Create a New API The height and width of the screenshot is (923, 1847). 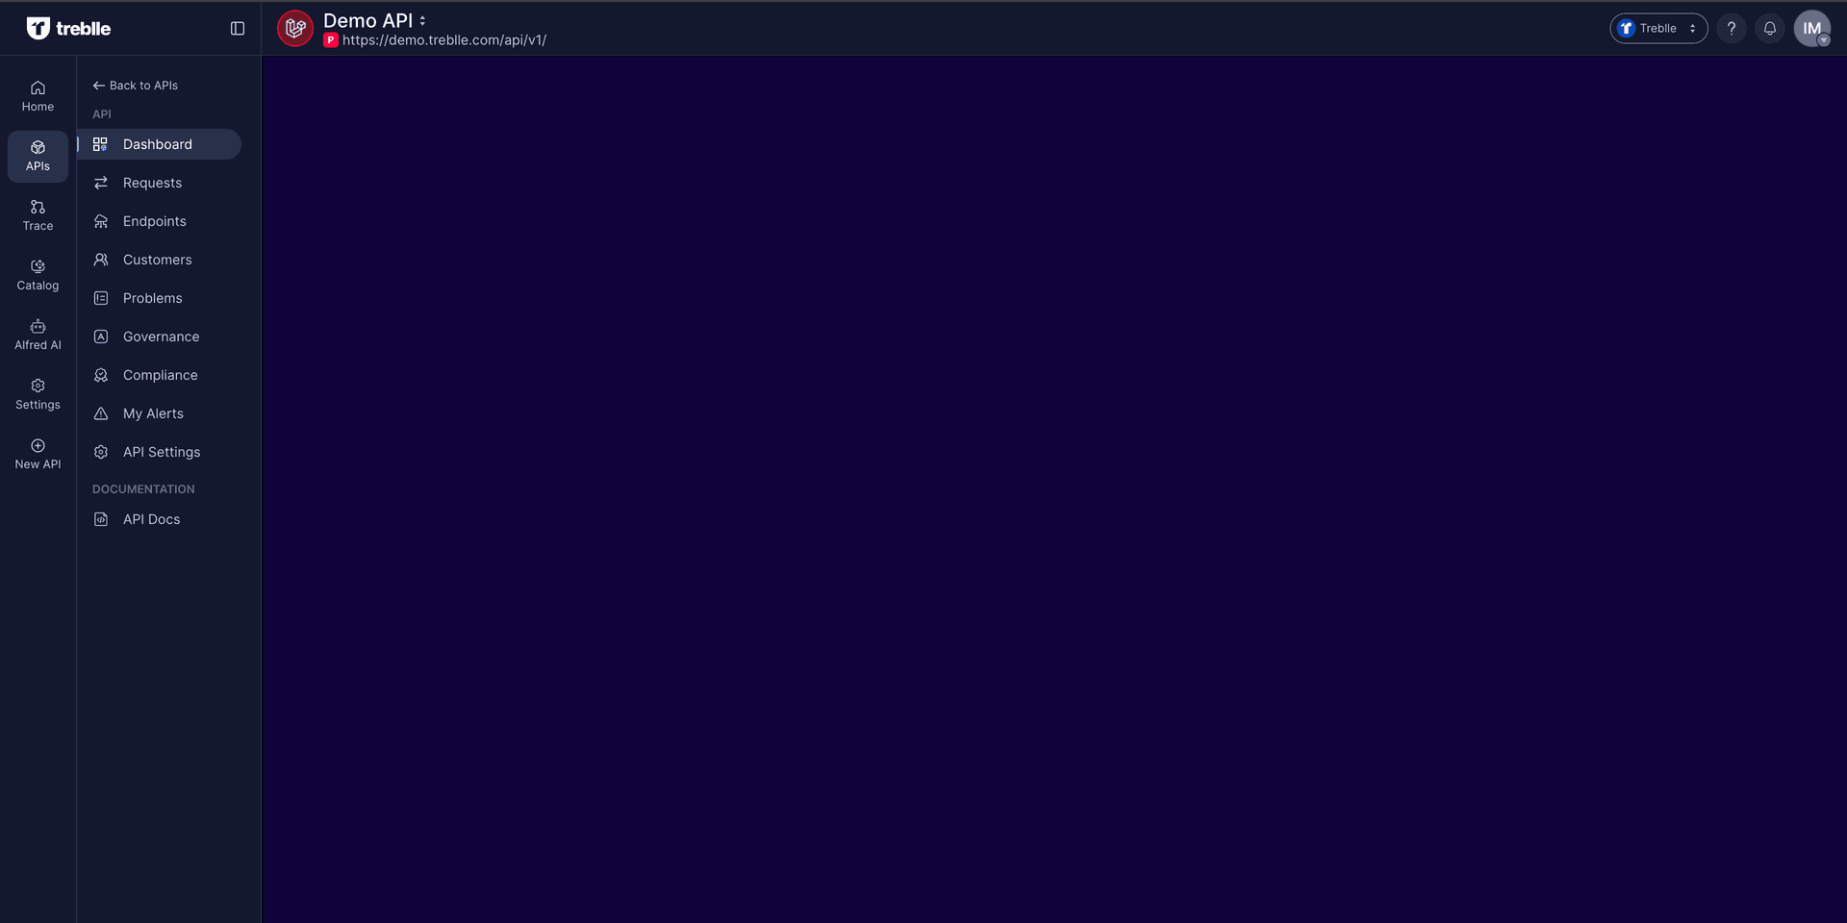38,454
